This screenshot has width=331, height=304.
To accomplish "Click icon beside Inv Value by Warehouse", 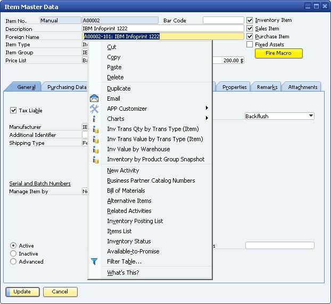I will (96, 150).
